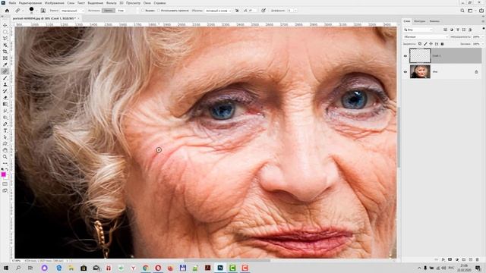Go to the Home screen icon

[7, 11]
